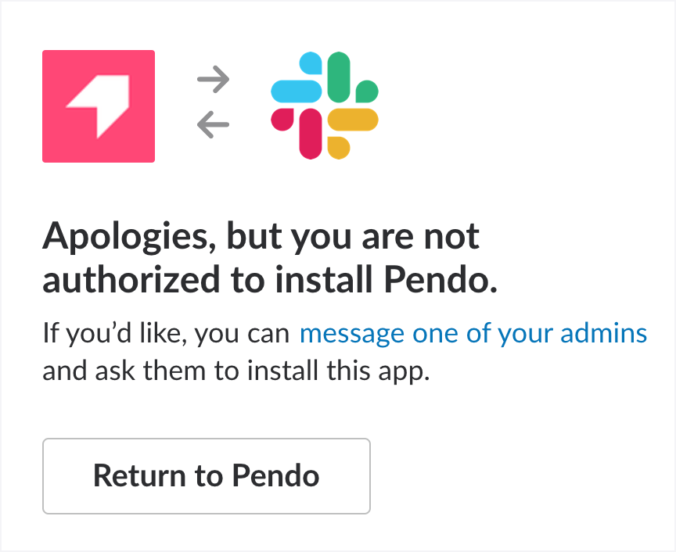The width and height of the screenshot is (676, 552).
Task: Click the pink Pendo logo
Action: point(99,106)
